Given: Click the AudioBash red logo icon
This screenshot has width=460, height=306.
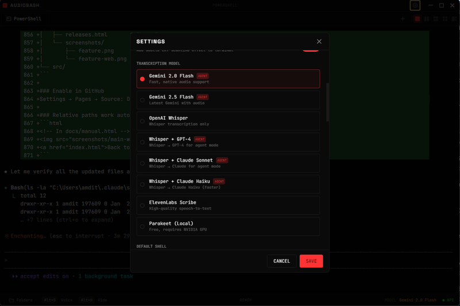Looking at the screenshot, I should (x=5, y=5).
